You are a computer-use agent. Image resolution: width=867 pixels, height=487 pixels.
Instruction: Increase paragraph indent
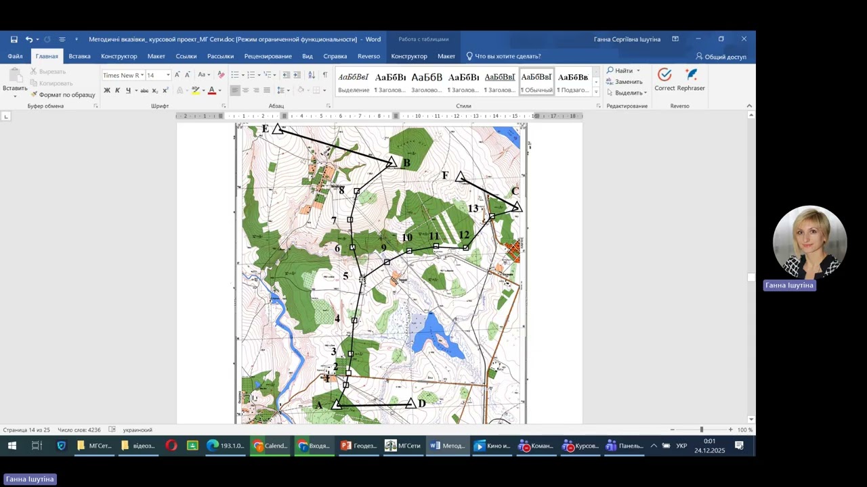coord(297,75)
